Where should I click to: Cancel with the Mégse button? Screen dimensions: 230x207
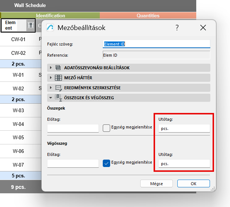click(157, 184)
